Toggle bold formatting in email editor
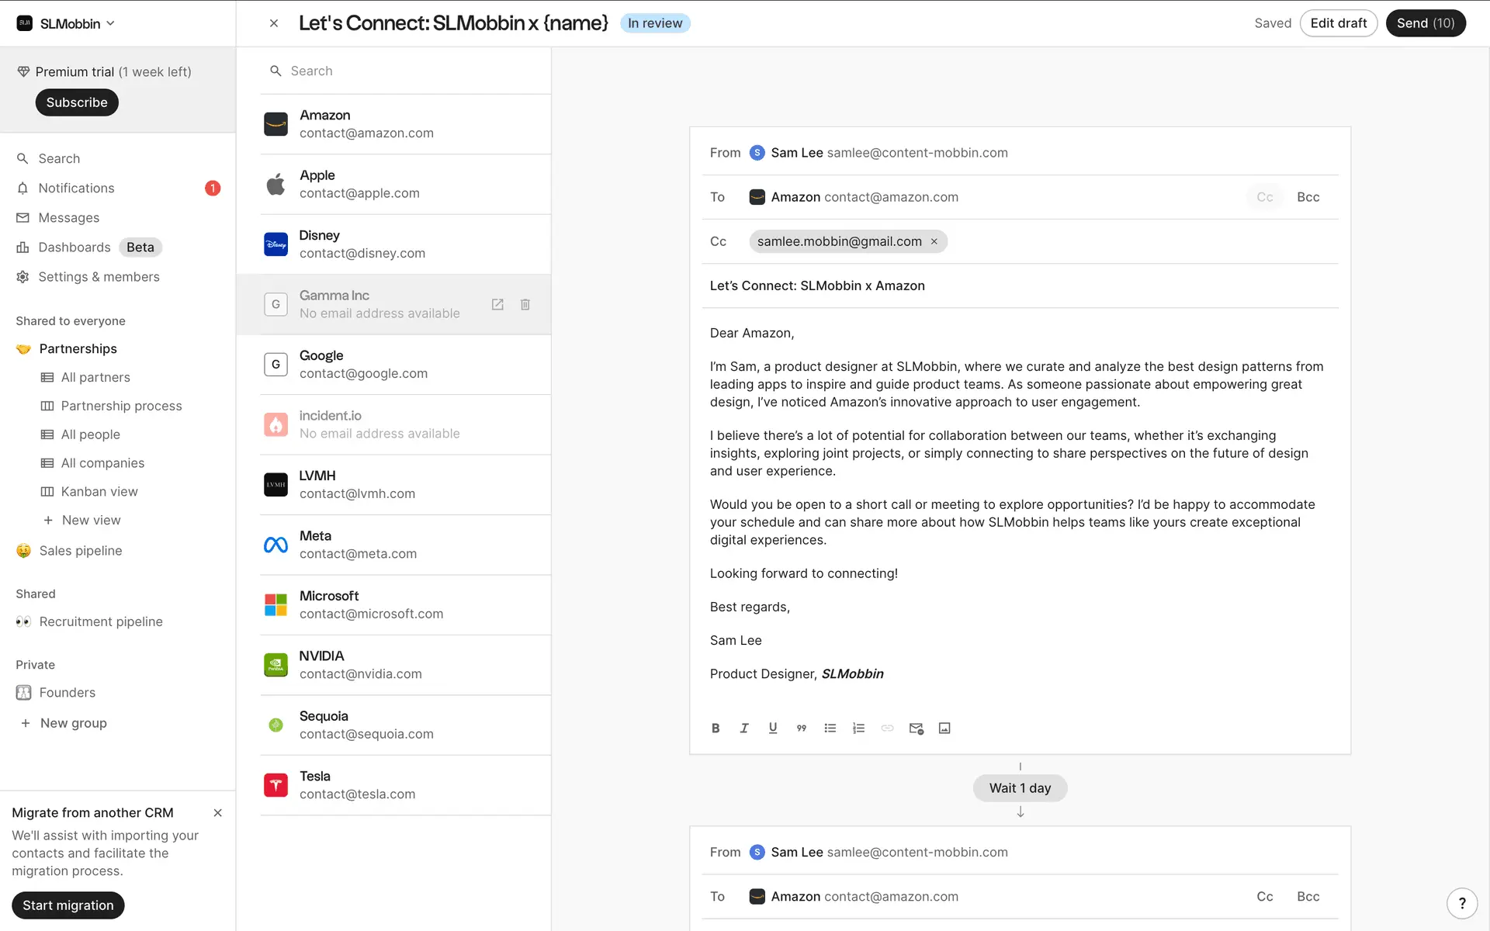The height and width of the screenshot is (931, 1490). (716, 728)
